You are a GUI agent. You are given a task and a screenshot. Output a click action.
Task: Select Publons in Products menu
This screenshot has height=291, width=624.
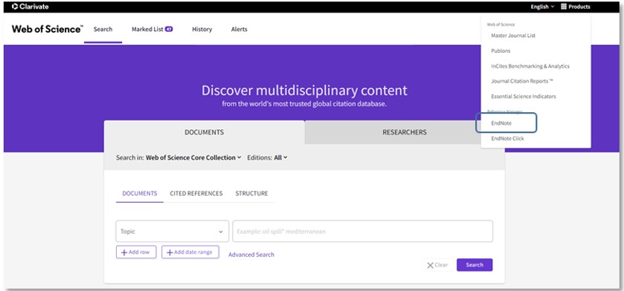(x=501, y=50)
